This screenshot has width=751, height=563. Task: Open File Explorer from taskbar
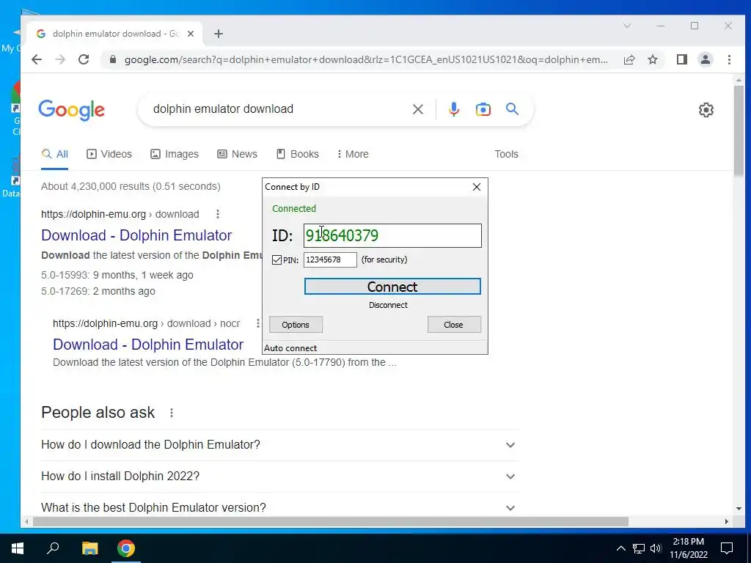pyautogui.click(x=89, y=548)
